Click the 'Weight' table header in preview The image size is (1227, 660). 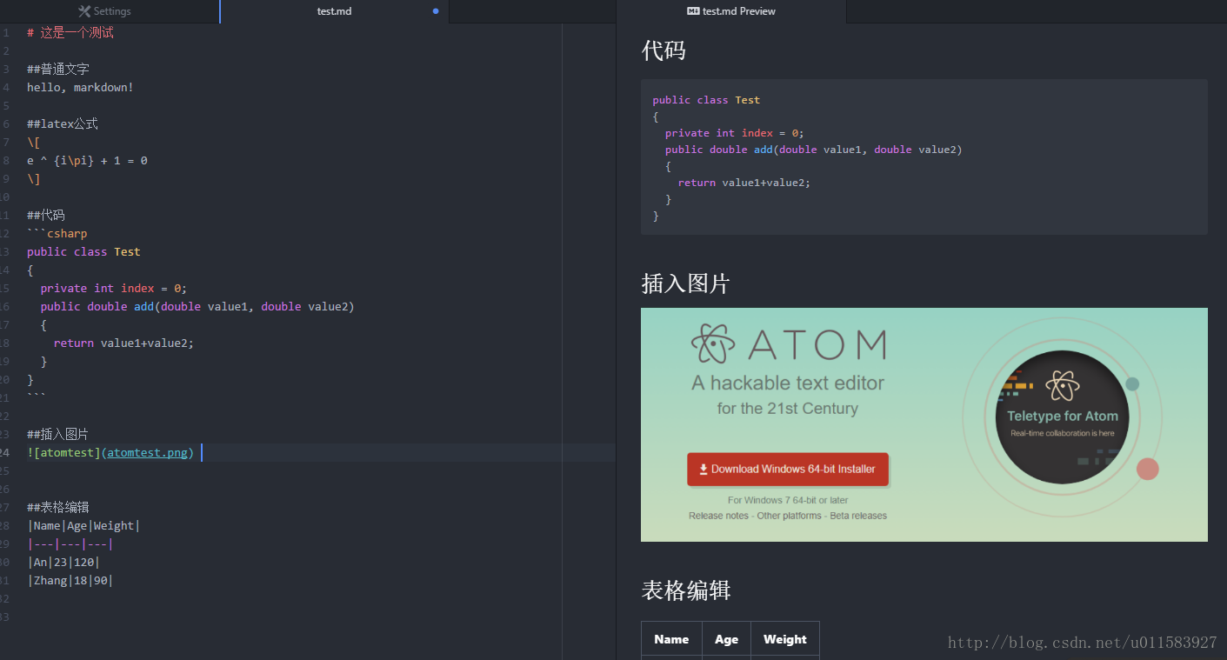tap(785, 639)
